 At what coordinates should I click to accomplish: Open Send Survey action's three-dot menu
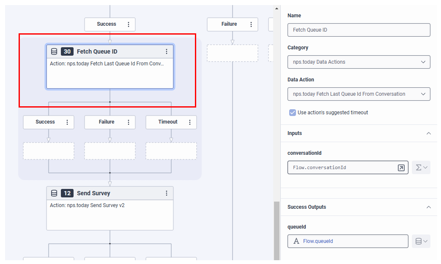pos(167,193)
